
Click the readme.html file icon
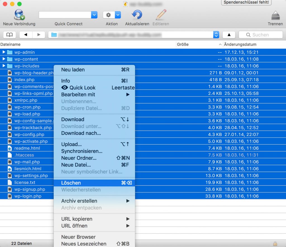click(x=10, y=148)
